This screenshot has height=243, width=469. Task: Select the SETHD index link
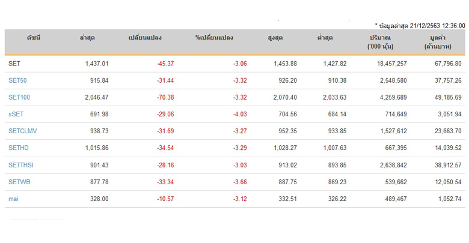[19, 148]
